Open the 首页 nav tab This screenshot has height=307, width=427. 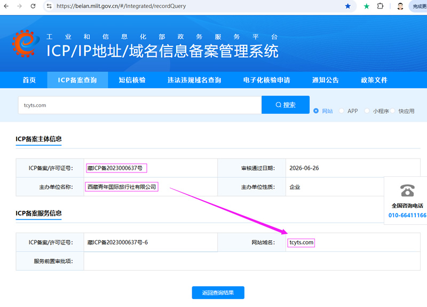29,80
